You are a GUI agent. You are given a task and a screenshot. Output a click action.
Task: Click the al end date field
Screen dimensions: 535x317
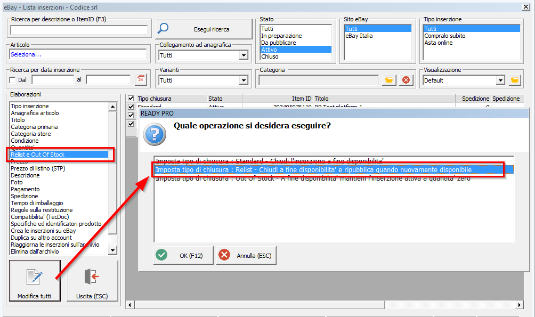[109, 80]
